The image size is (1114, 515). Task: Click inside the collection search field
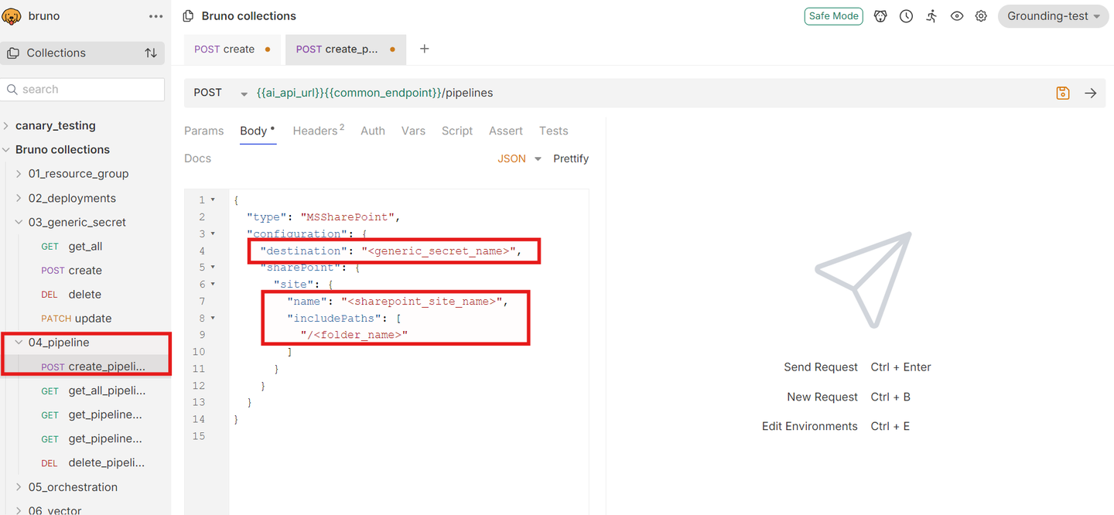(83, 90)
